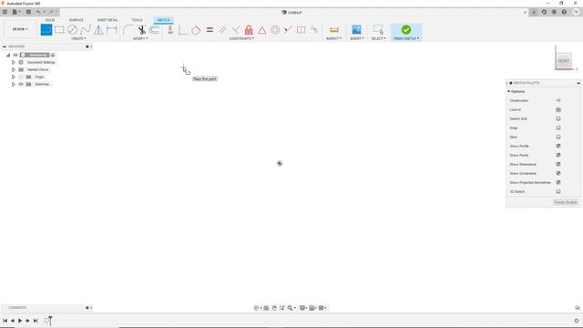Open the Constraints dropdown menu
This screenshot has width=583, height=328.
(241, 38)
